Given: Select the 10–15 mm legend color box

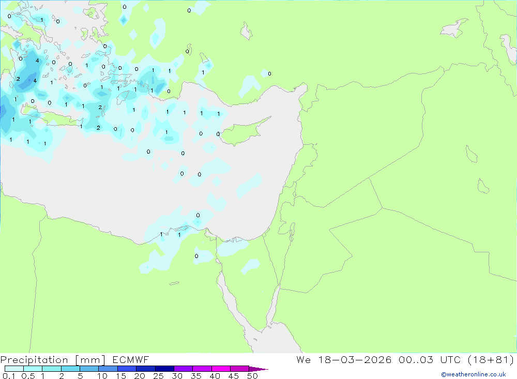Looking at the screenshot, I should (108, 369).
